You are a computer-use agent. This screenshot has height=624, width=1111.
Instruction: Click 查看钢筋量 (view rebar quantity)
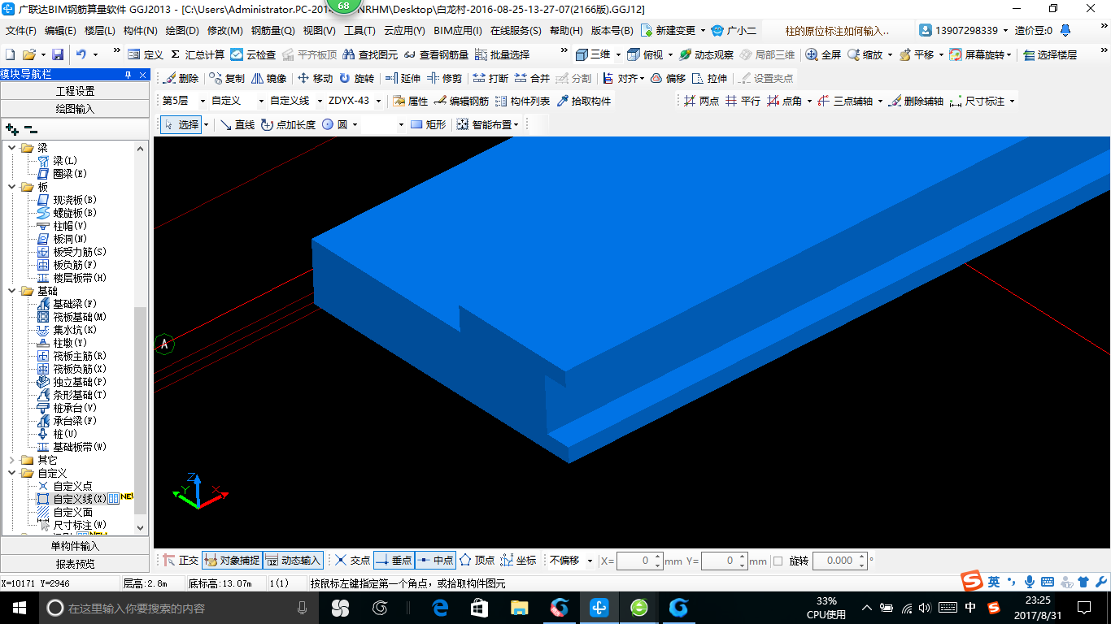[436, 54]
